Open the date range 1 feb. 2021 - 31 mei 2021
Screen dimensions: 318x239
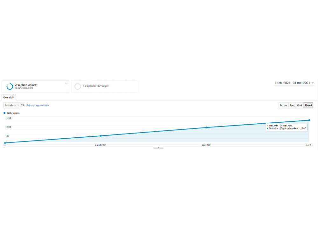point(294,83)
